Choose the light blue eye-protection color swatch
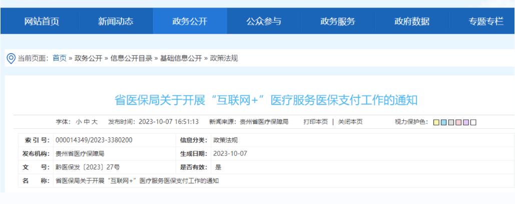515x204 pixels. [x=444, y=122]
